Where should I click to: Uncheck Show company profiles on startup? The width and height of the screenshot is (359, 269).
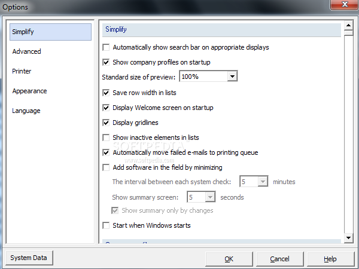point(106,62)
